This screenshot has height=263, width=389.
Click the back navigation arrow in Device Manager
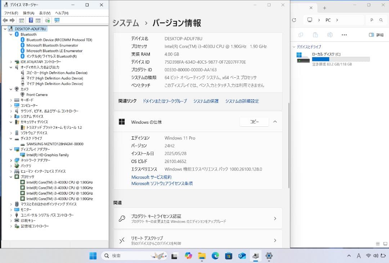pos(5,20)
